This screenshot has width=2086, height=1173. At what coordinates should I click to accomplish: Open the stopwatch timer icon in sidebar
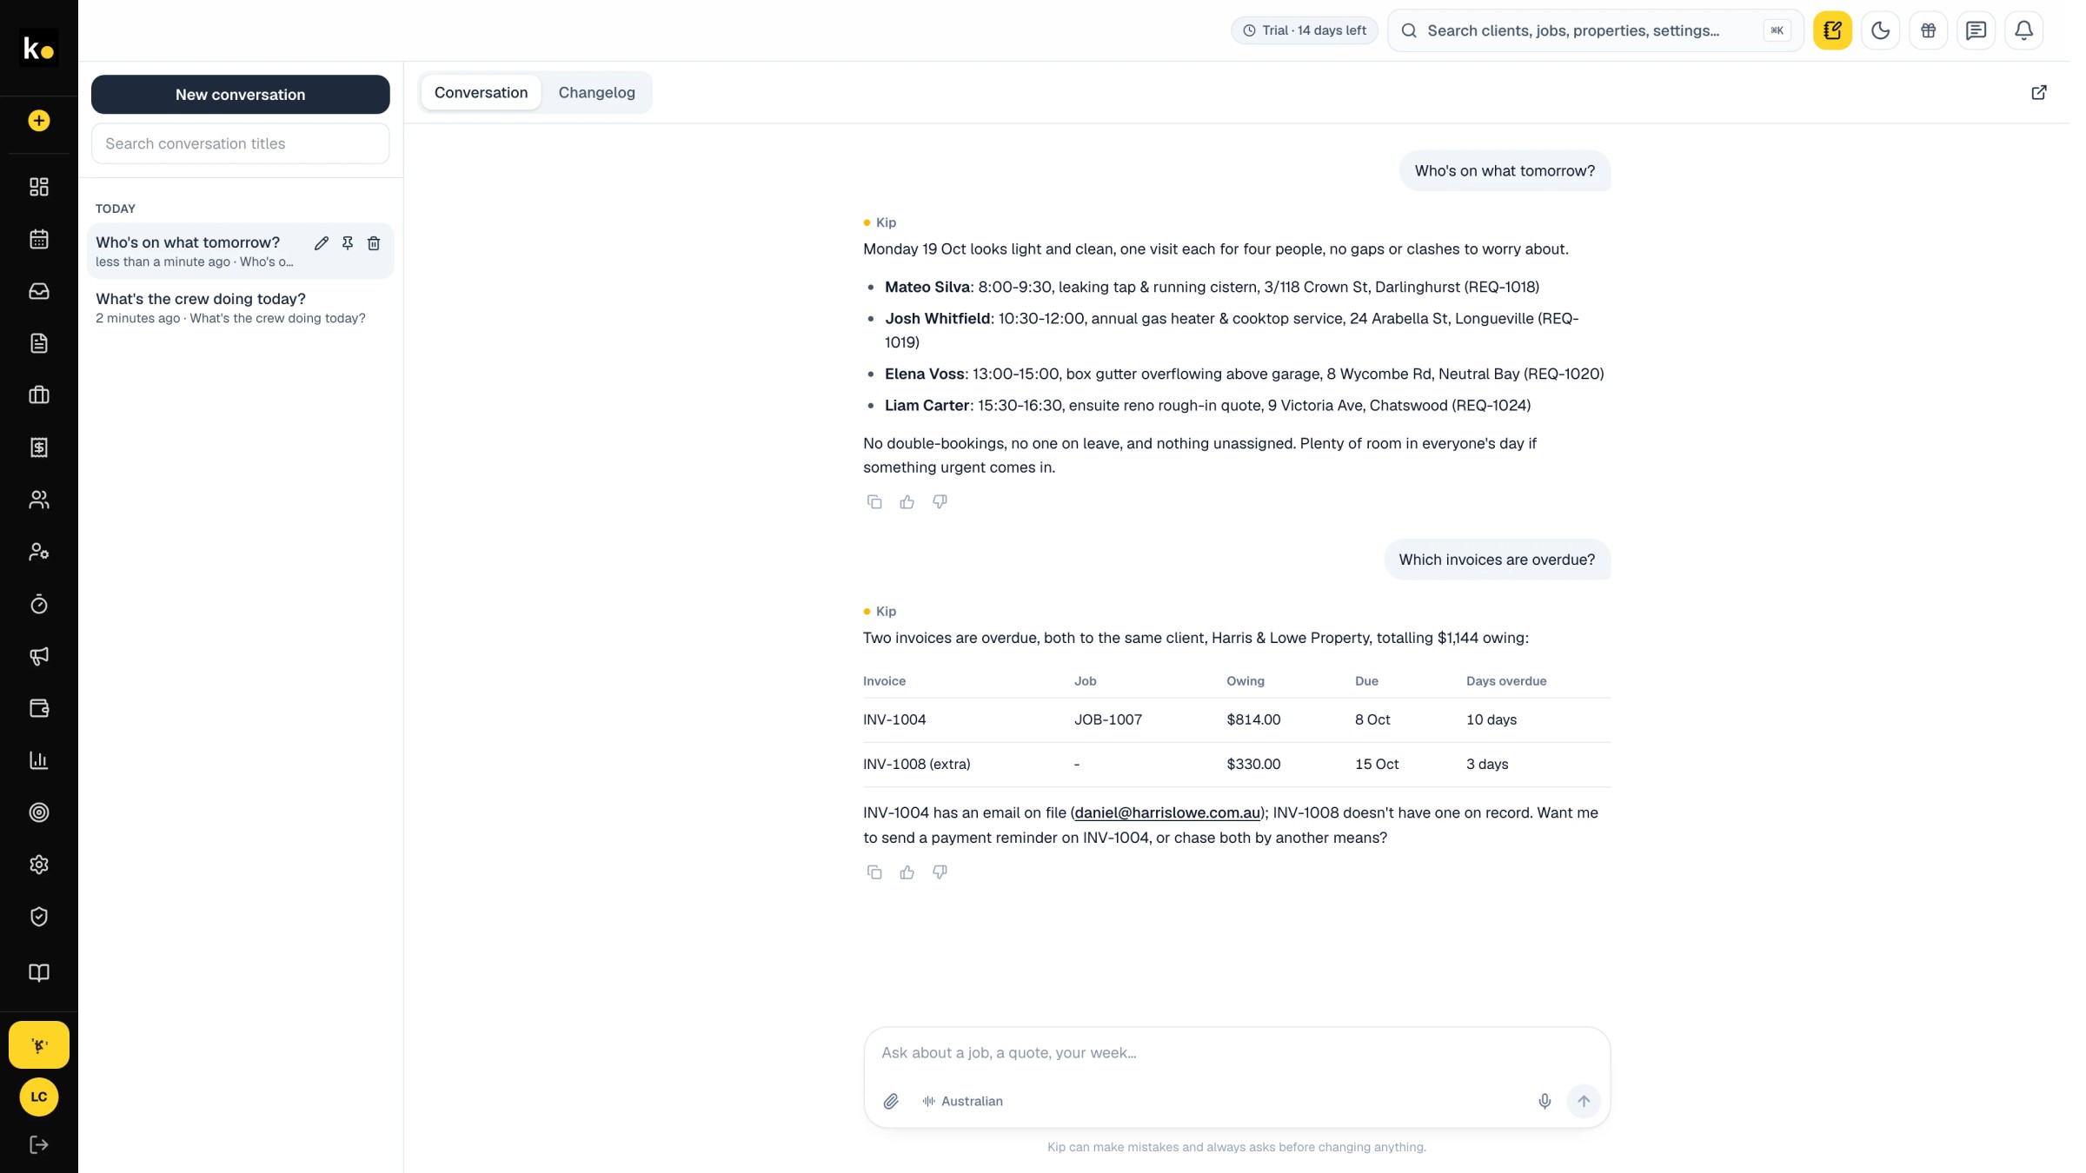tap(39, 604)
